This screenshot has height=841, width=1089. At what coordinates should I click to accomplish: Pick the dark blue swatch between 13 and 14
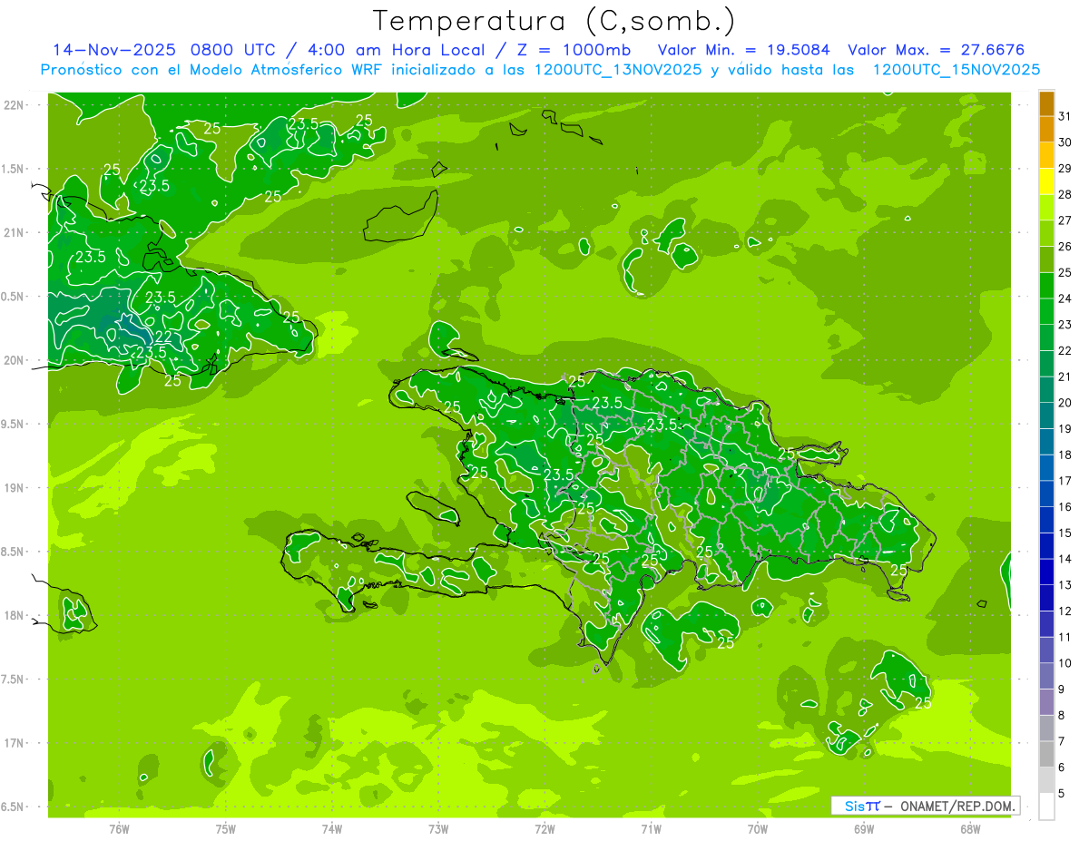tap(1046, 572)
